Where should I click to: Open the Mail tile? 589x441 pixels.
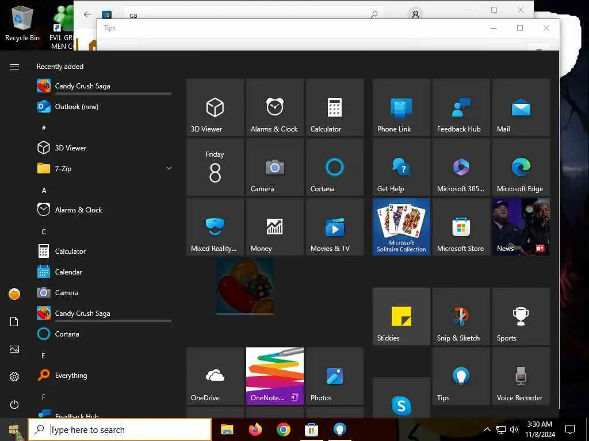coord(521,107)
